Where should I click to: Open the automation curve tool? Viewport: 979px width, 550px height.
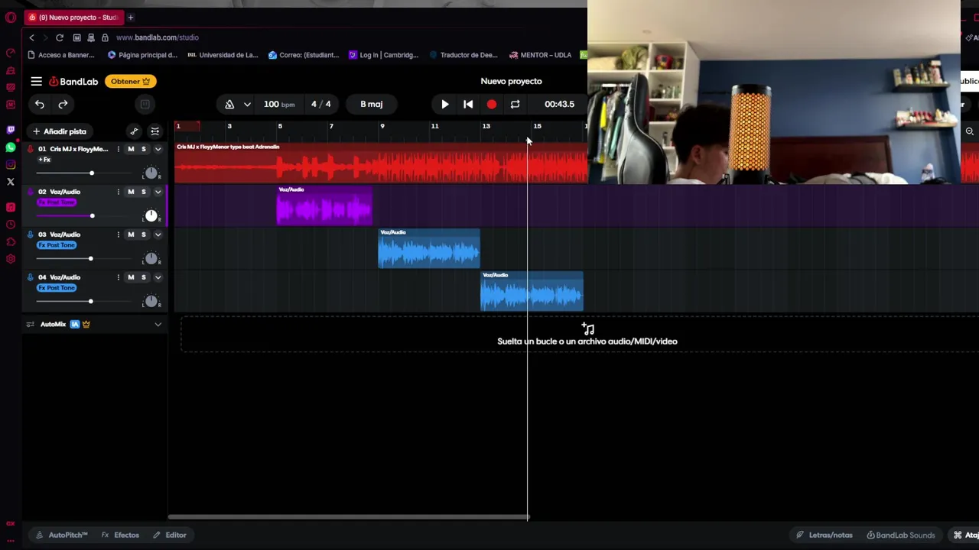(134, 131)
